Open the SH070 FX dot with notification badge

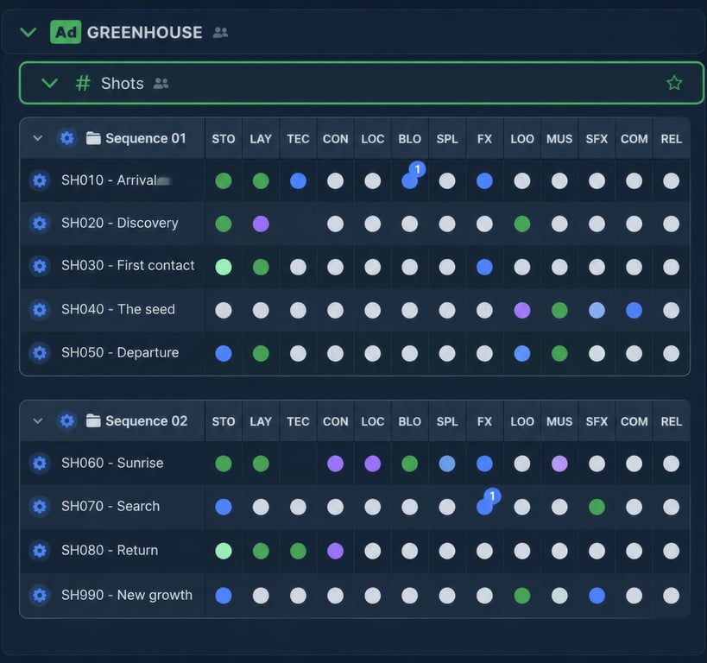coord(484,507)
